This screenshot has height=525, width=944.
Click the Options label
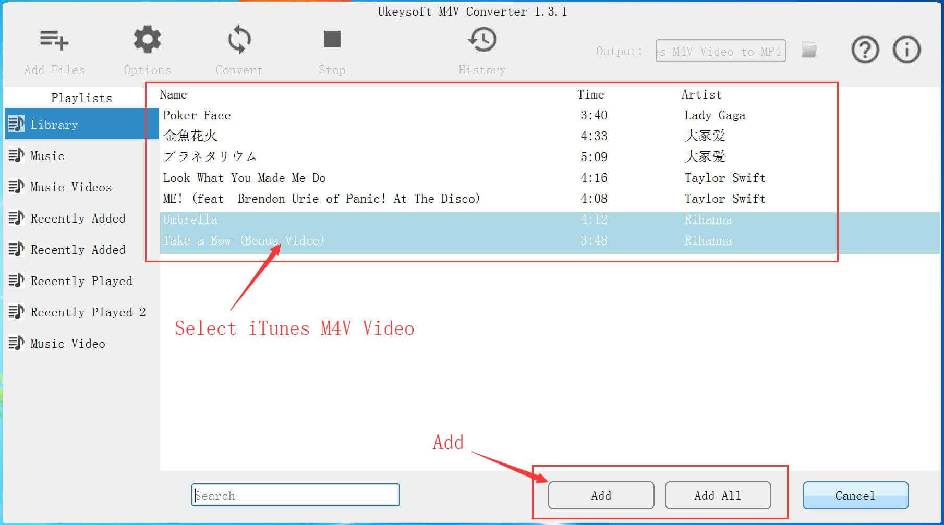point(147,70)
